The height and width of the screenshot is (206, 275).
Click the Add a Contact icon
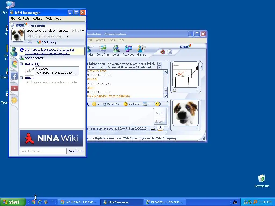[x=22, y=58]
